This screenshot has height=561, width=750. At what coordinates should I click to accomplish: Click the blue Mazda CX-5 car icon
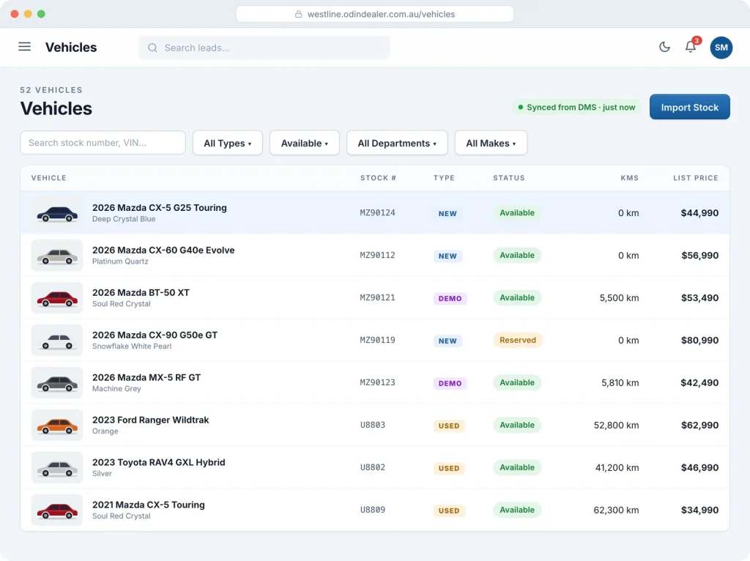(x=57, y=213)
